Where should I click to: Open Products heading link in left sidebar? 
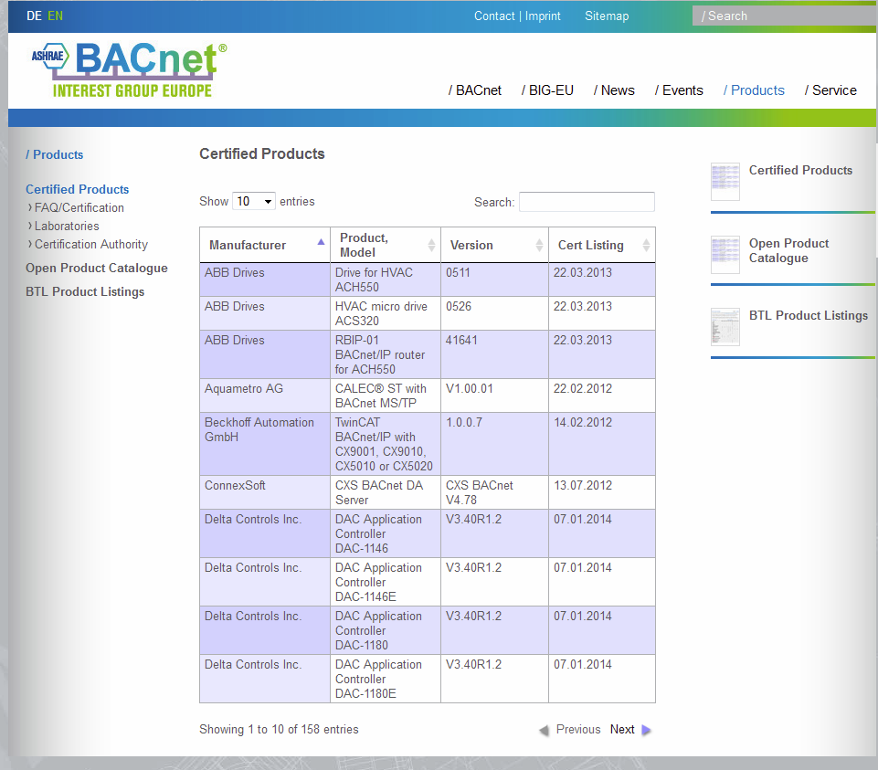coord(54,154)
